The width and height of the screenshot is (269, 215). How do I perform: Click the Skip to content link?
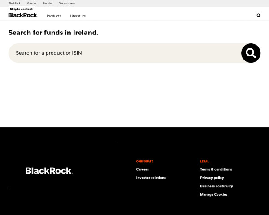pyautogui.click(x=21, y=9)
